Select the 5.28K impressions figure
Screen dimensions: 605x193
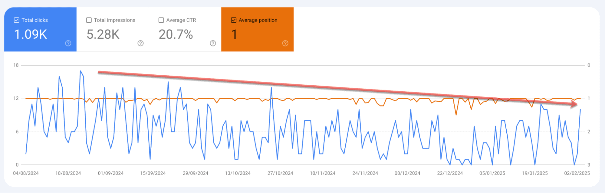pos(103,34)
